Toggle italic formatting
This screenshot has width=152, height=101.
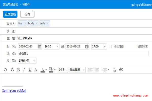tap(24, 70)
